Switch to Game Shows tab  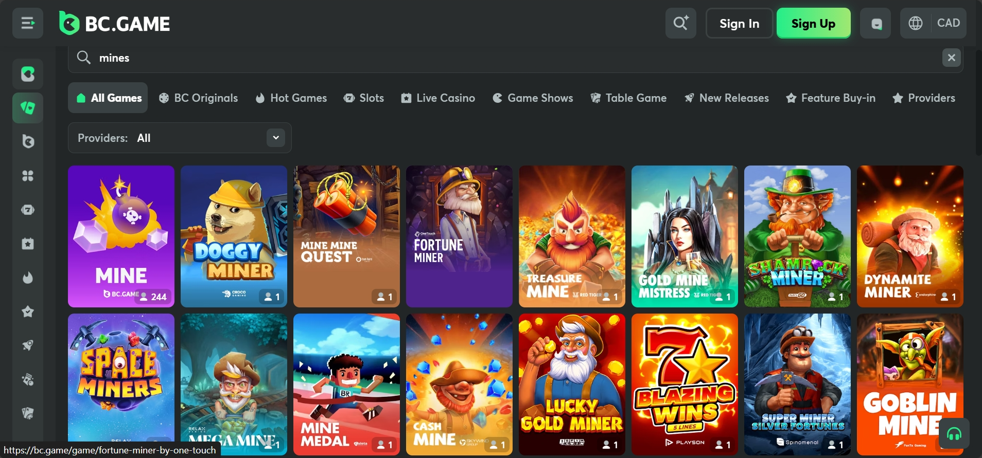533,98
